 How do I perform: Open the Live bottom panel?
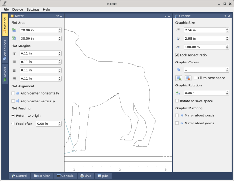[x=86, y=176]
